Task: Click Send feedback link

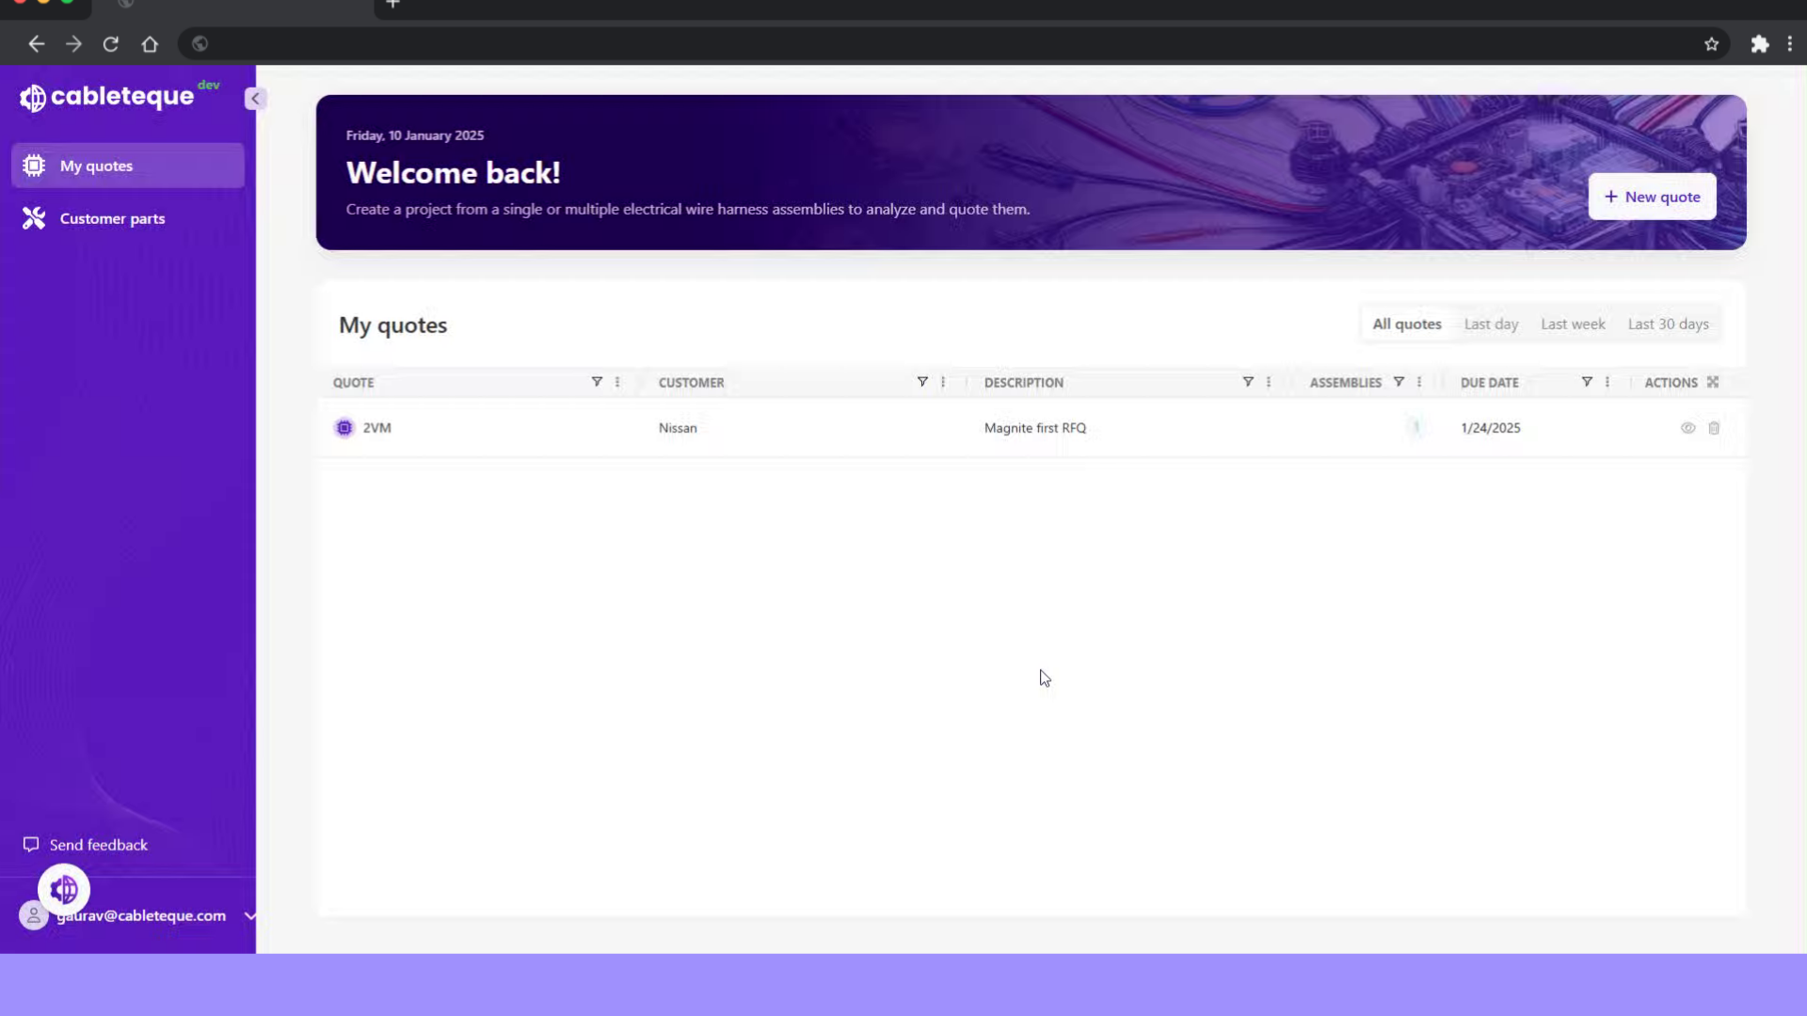Action: coord(98,845)
